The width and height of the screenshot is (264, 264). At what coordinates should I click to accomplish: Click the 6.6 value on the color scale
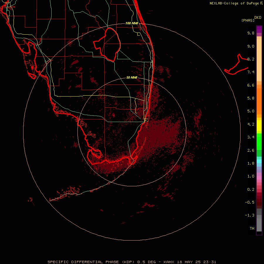(251, 85)
